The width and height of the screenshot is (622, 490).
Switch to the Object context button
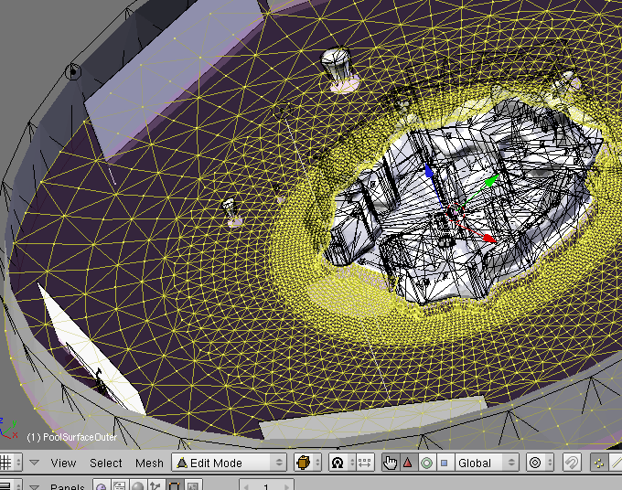click(x=155, y=485)
